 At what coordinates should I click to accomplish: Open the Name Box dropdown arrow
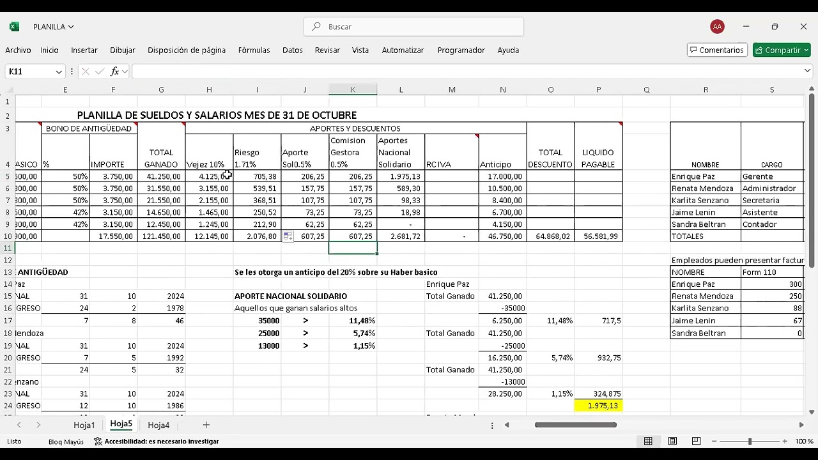pos(59,72)
